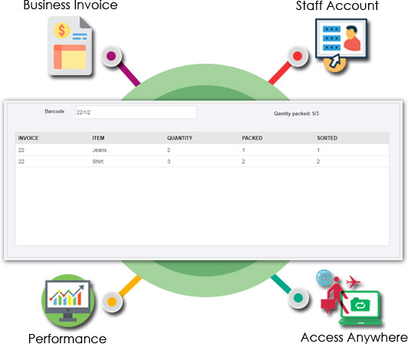The width and height of the screenshot is (408, 344).
Task: Click the Staff Account profile icon
Action: click(341, 45)
